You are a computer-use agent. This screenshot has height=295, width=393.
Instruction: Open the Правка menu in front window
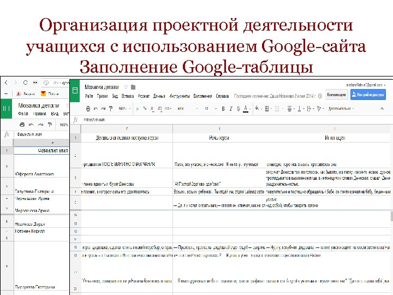[x=102, y=96]
